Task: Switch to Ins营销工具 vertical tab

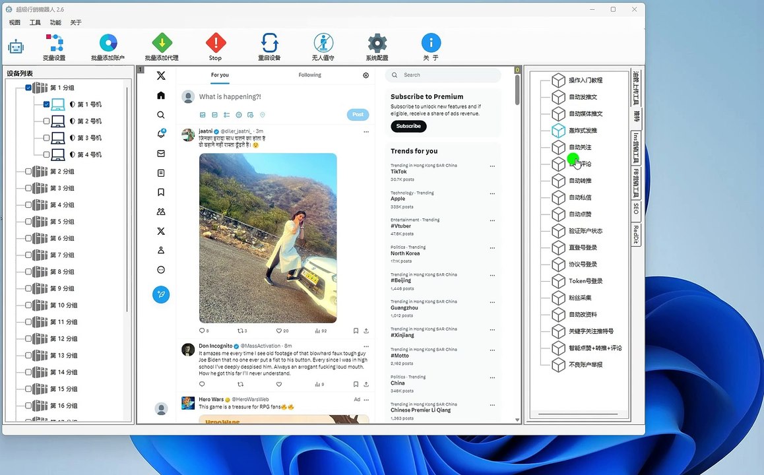Action: coord(636,148)
